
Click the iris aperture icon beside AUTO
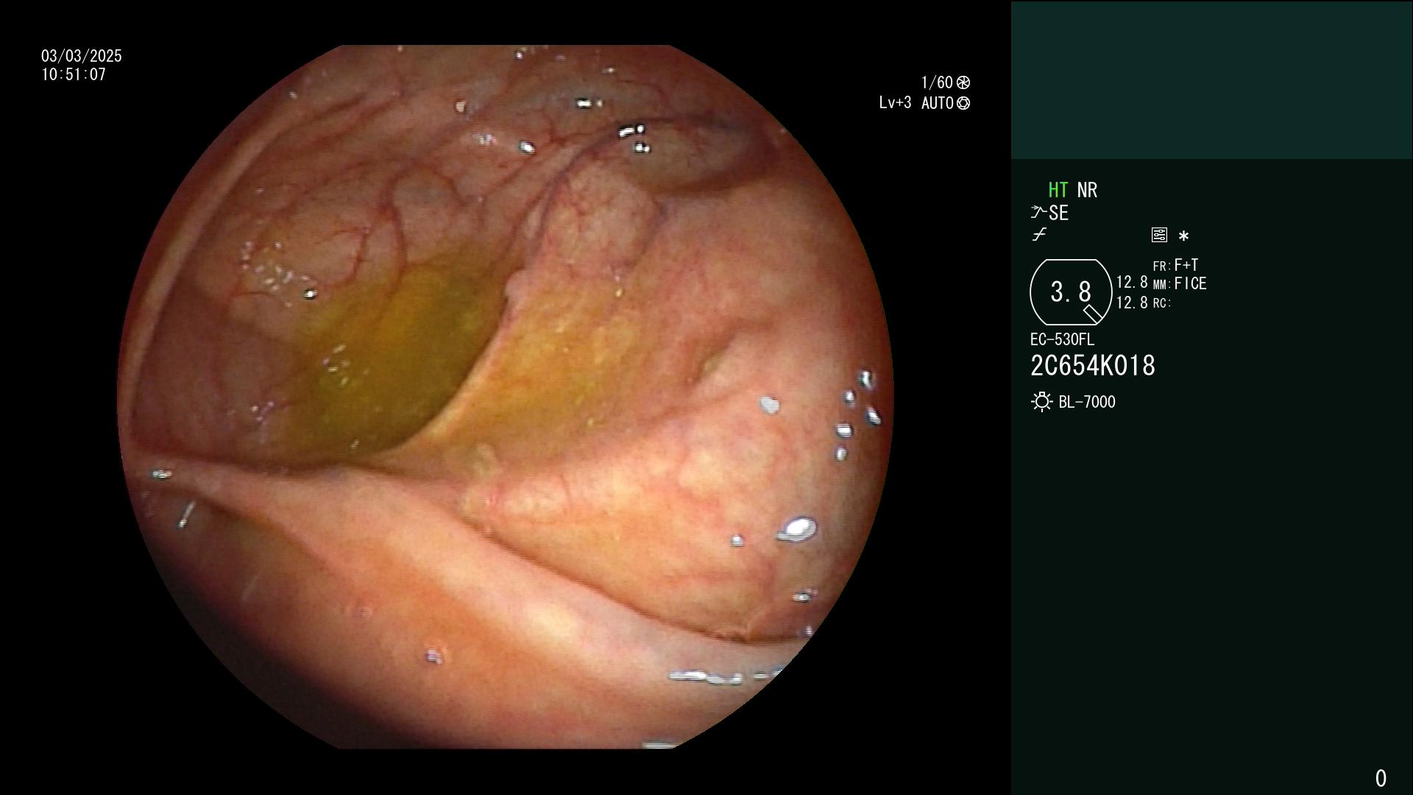tap(963, 103)
